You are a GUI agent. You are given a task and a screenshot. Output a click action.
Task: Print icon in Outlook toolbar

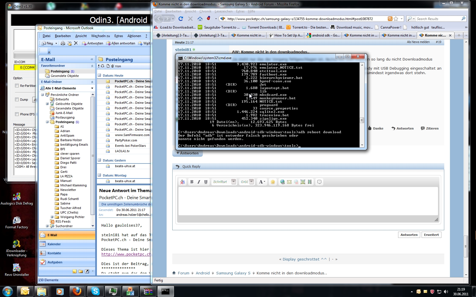point(63,43)
